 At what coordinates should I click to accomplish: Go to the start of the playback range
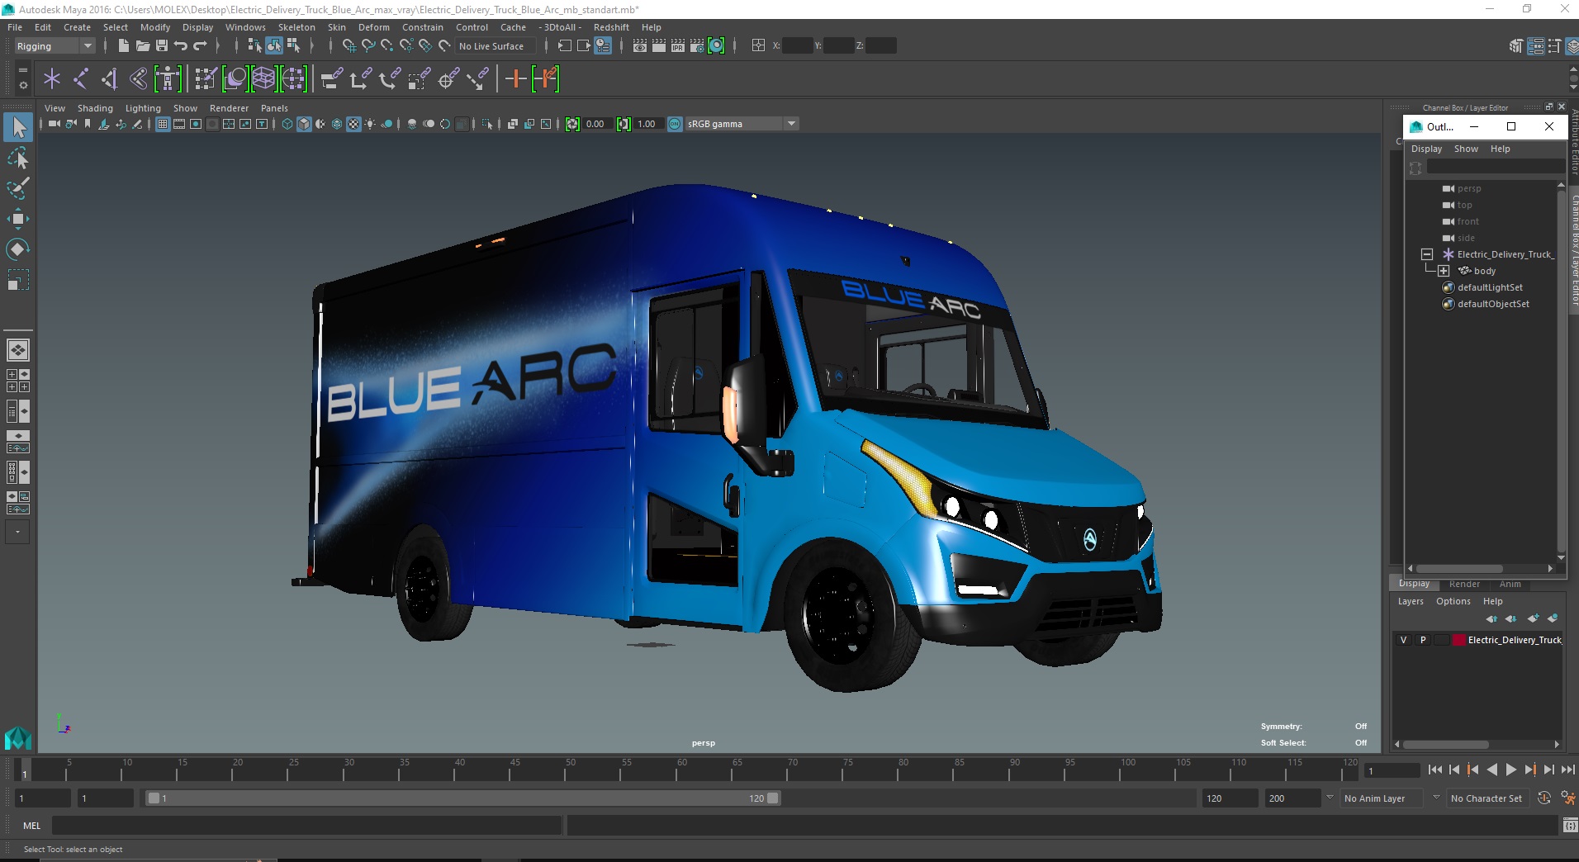[1435, 770]
